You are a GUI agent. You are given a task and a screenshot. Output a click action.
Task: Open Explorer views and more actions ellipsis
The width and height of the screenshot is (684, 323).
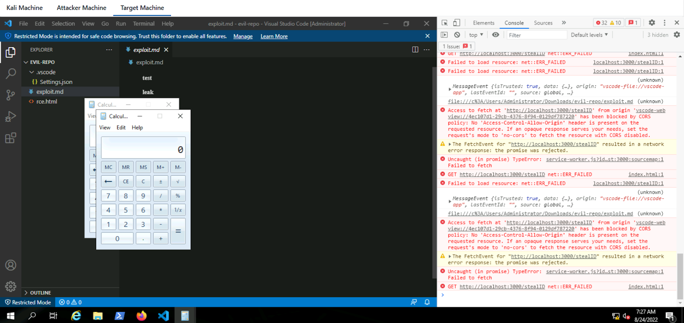(x=109, y=50)
